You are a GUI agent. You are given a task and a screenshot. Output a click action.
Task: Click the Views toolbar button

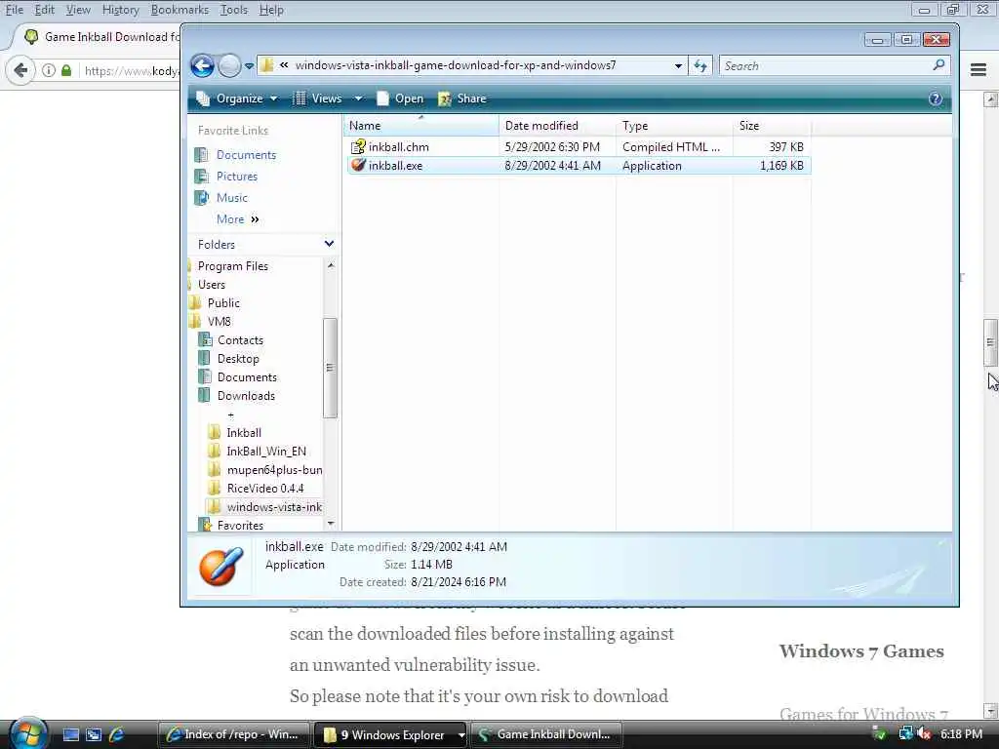(317, 99)
